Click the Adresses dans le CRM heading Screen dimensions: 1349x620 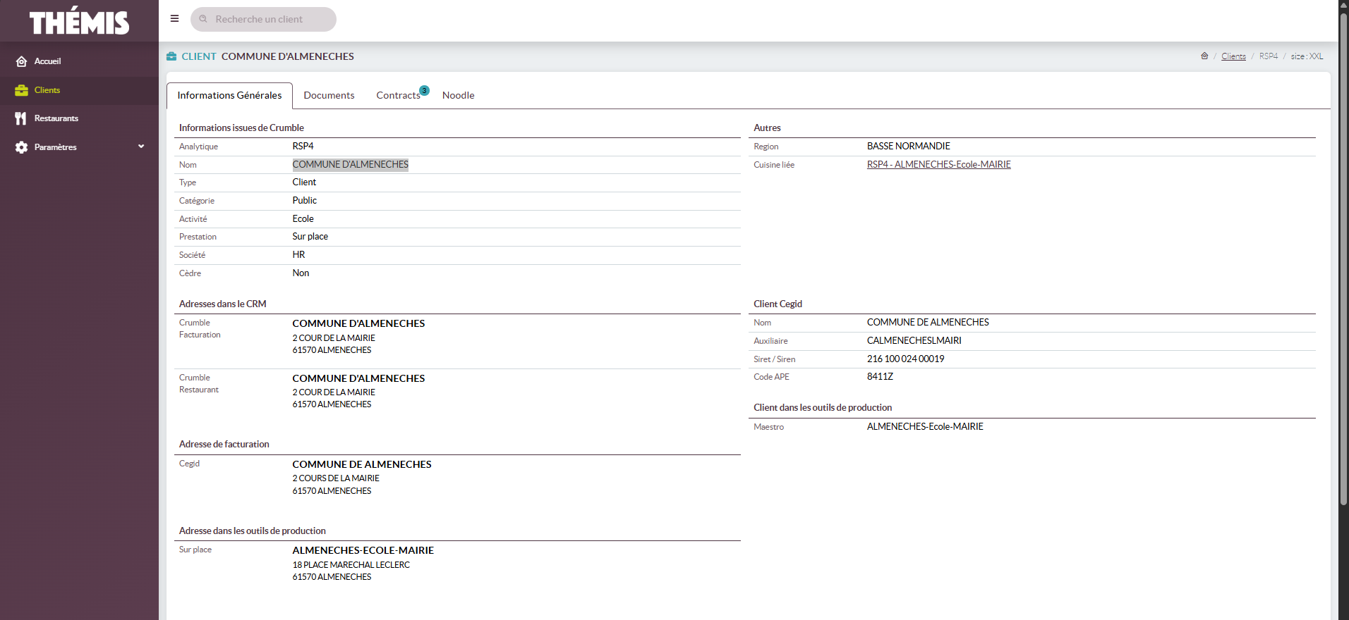click(222, 304)
